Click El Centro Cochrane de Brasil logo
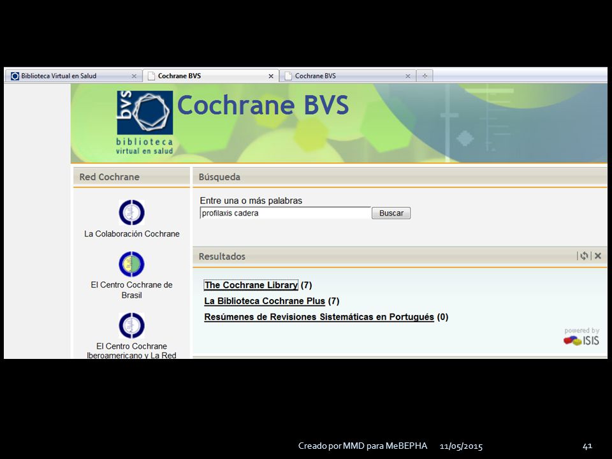 point(131,264)
